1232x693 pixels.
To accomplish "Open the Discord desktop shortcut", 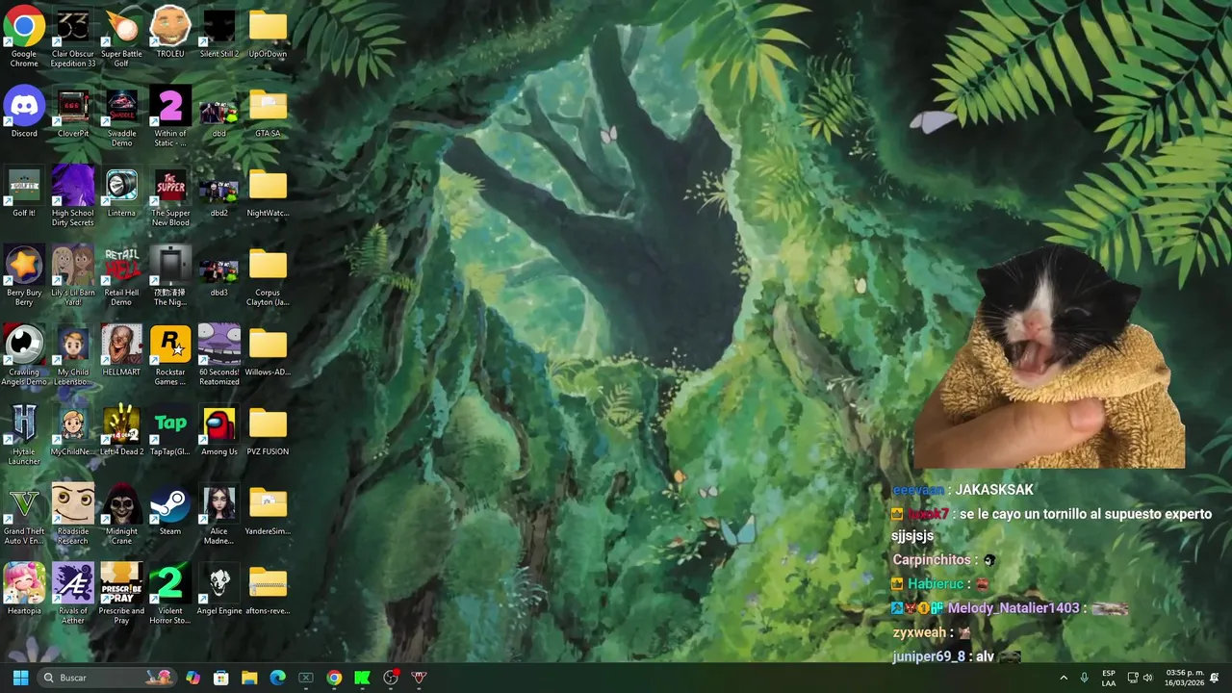I will click(x=24, y=114).
